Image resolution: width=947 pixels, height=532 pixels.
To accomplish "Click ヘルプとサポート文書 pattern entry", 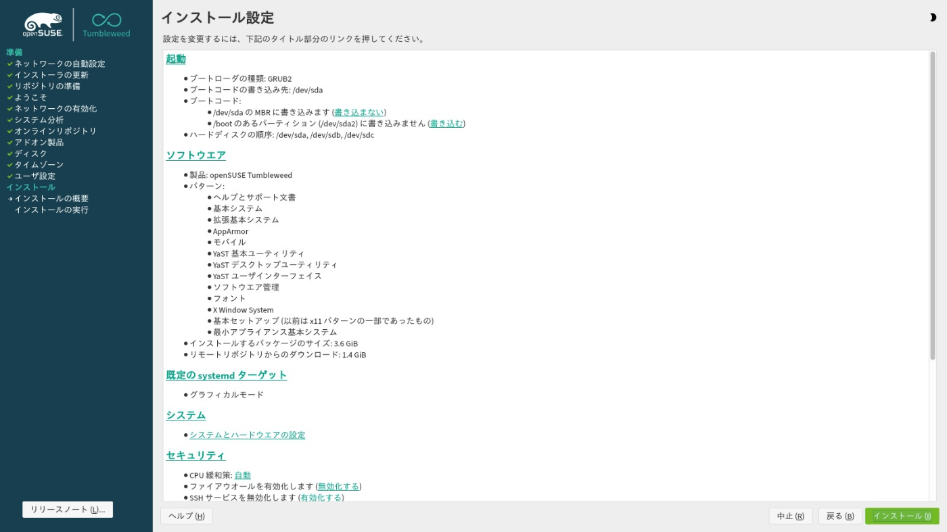I will (254, 197).
